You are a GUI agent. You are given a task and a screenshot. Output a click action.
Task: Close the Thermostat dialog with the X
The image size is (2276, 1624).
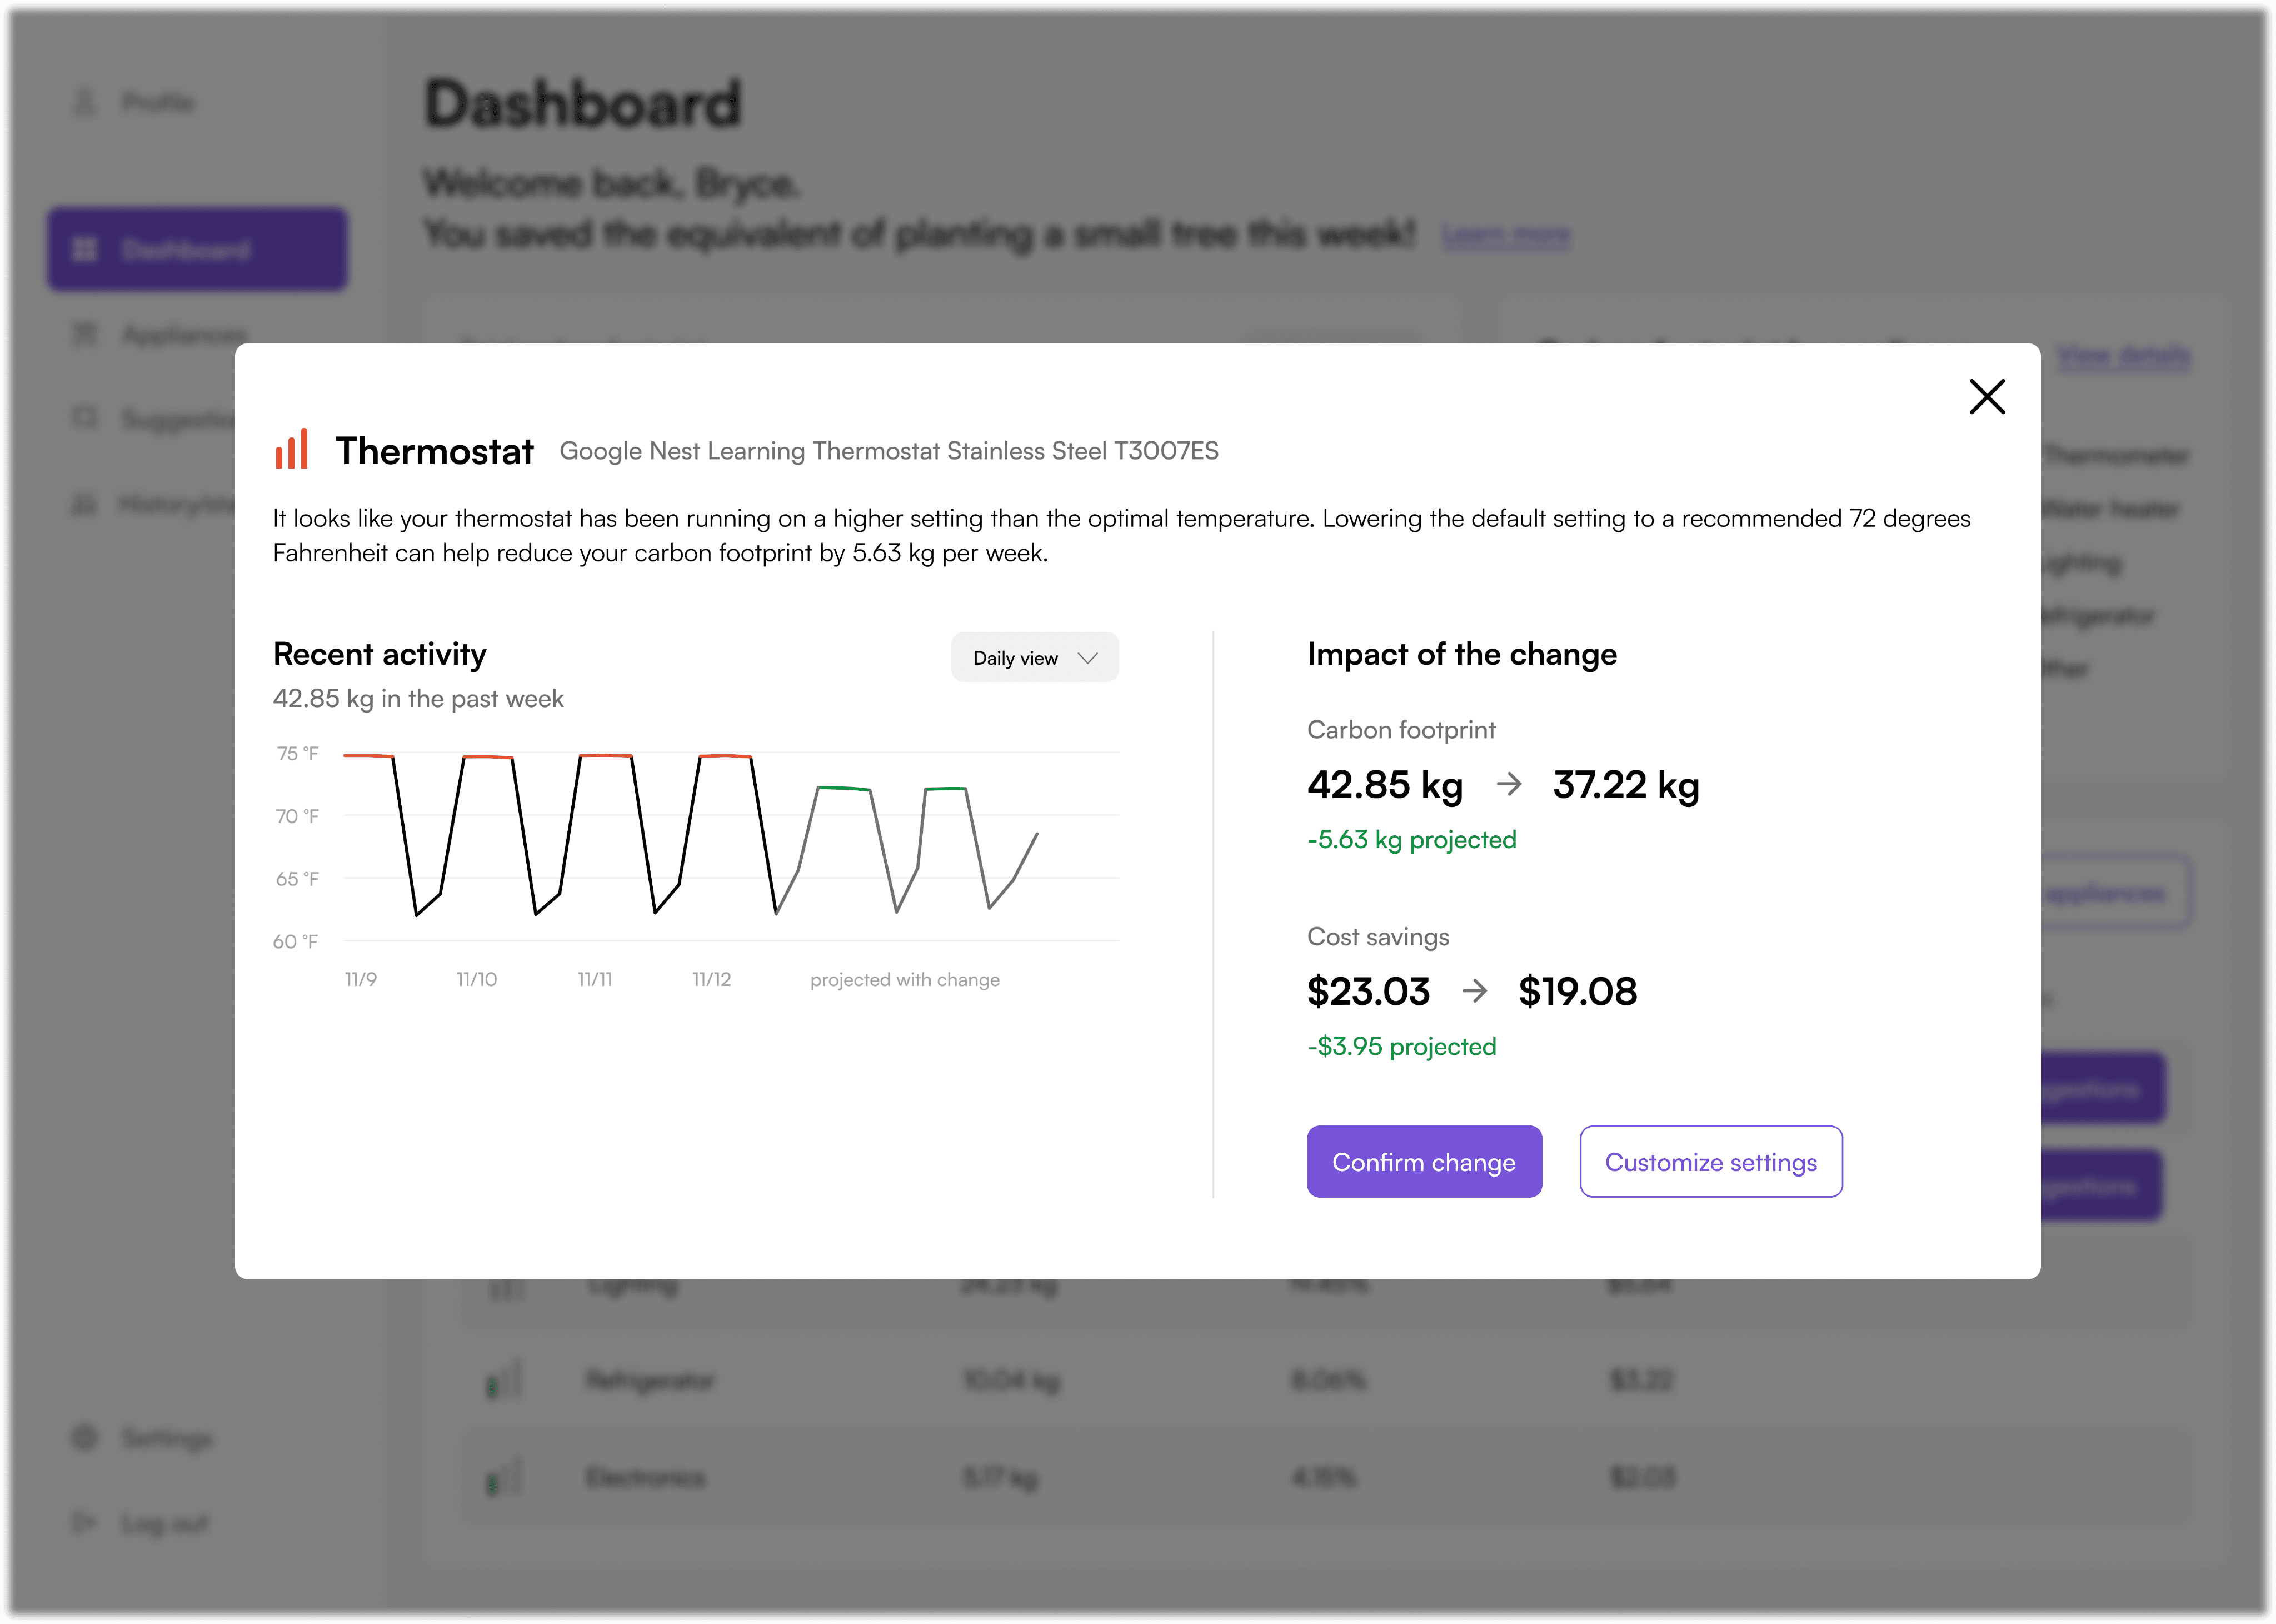point(1986,397)
